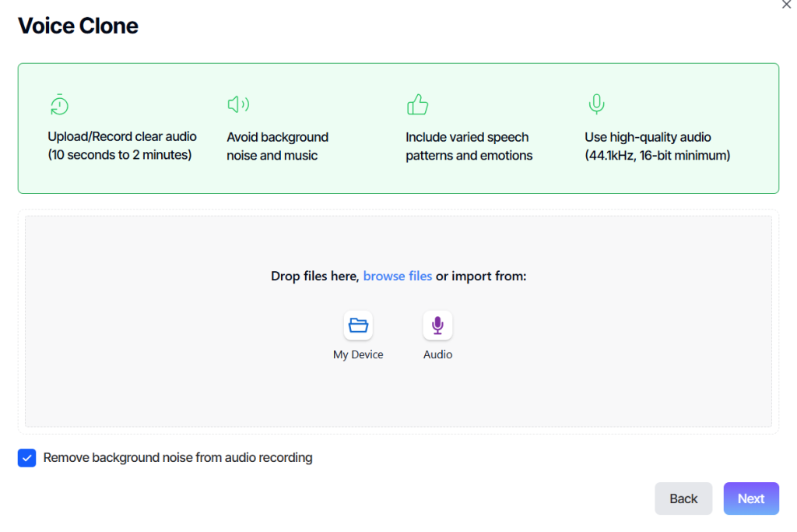Click the Audio label under the microphone icon
This screenshot has height=532, width=797.
click(x=437, y=354)
